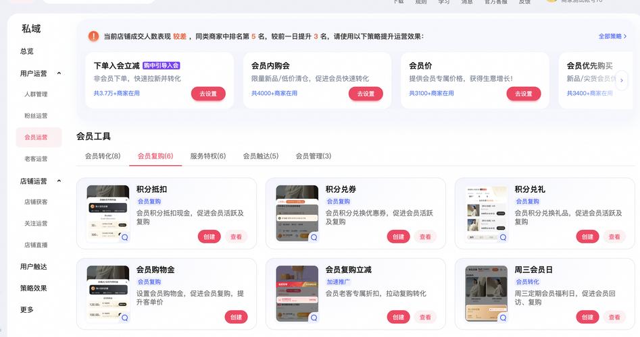This screenshot has width=640, height=337.
Task: Open 策略效果 in the sidebar
Action: tap(34, 288)
